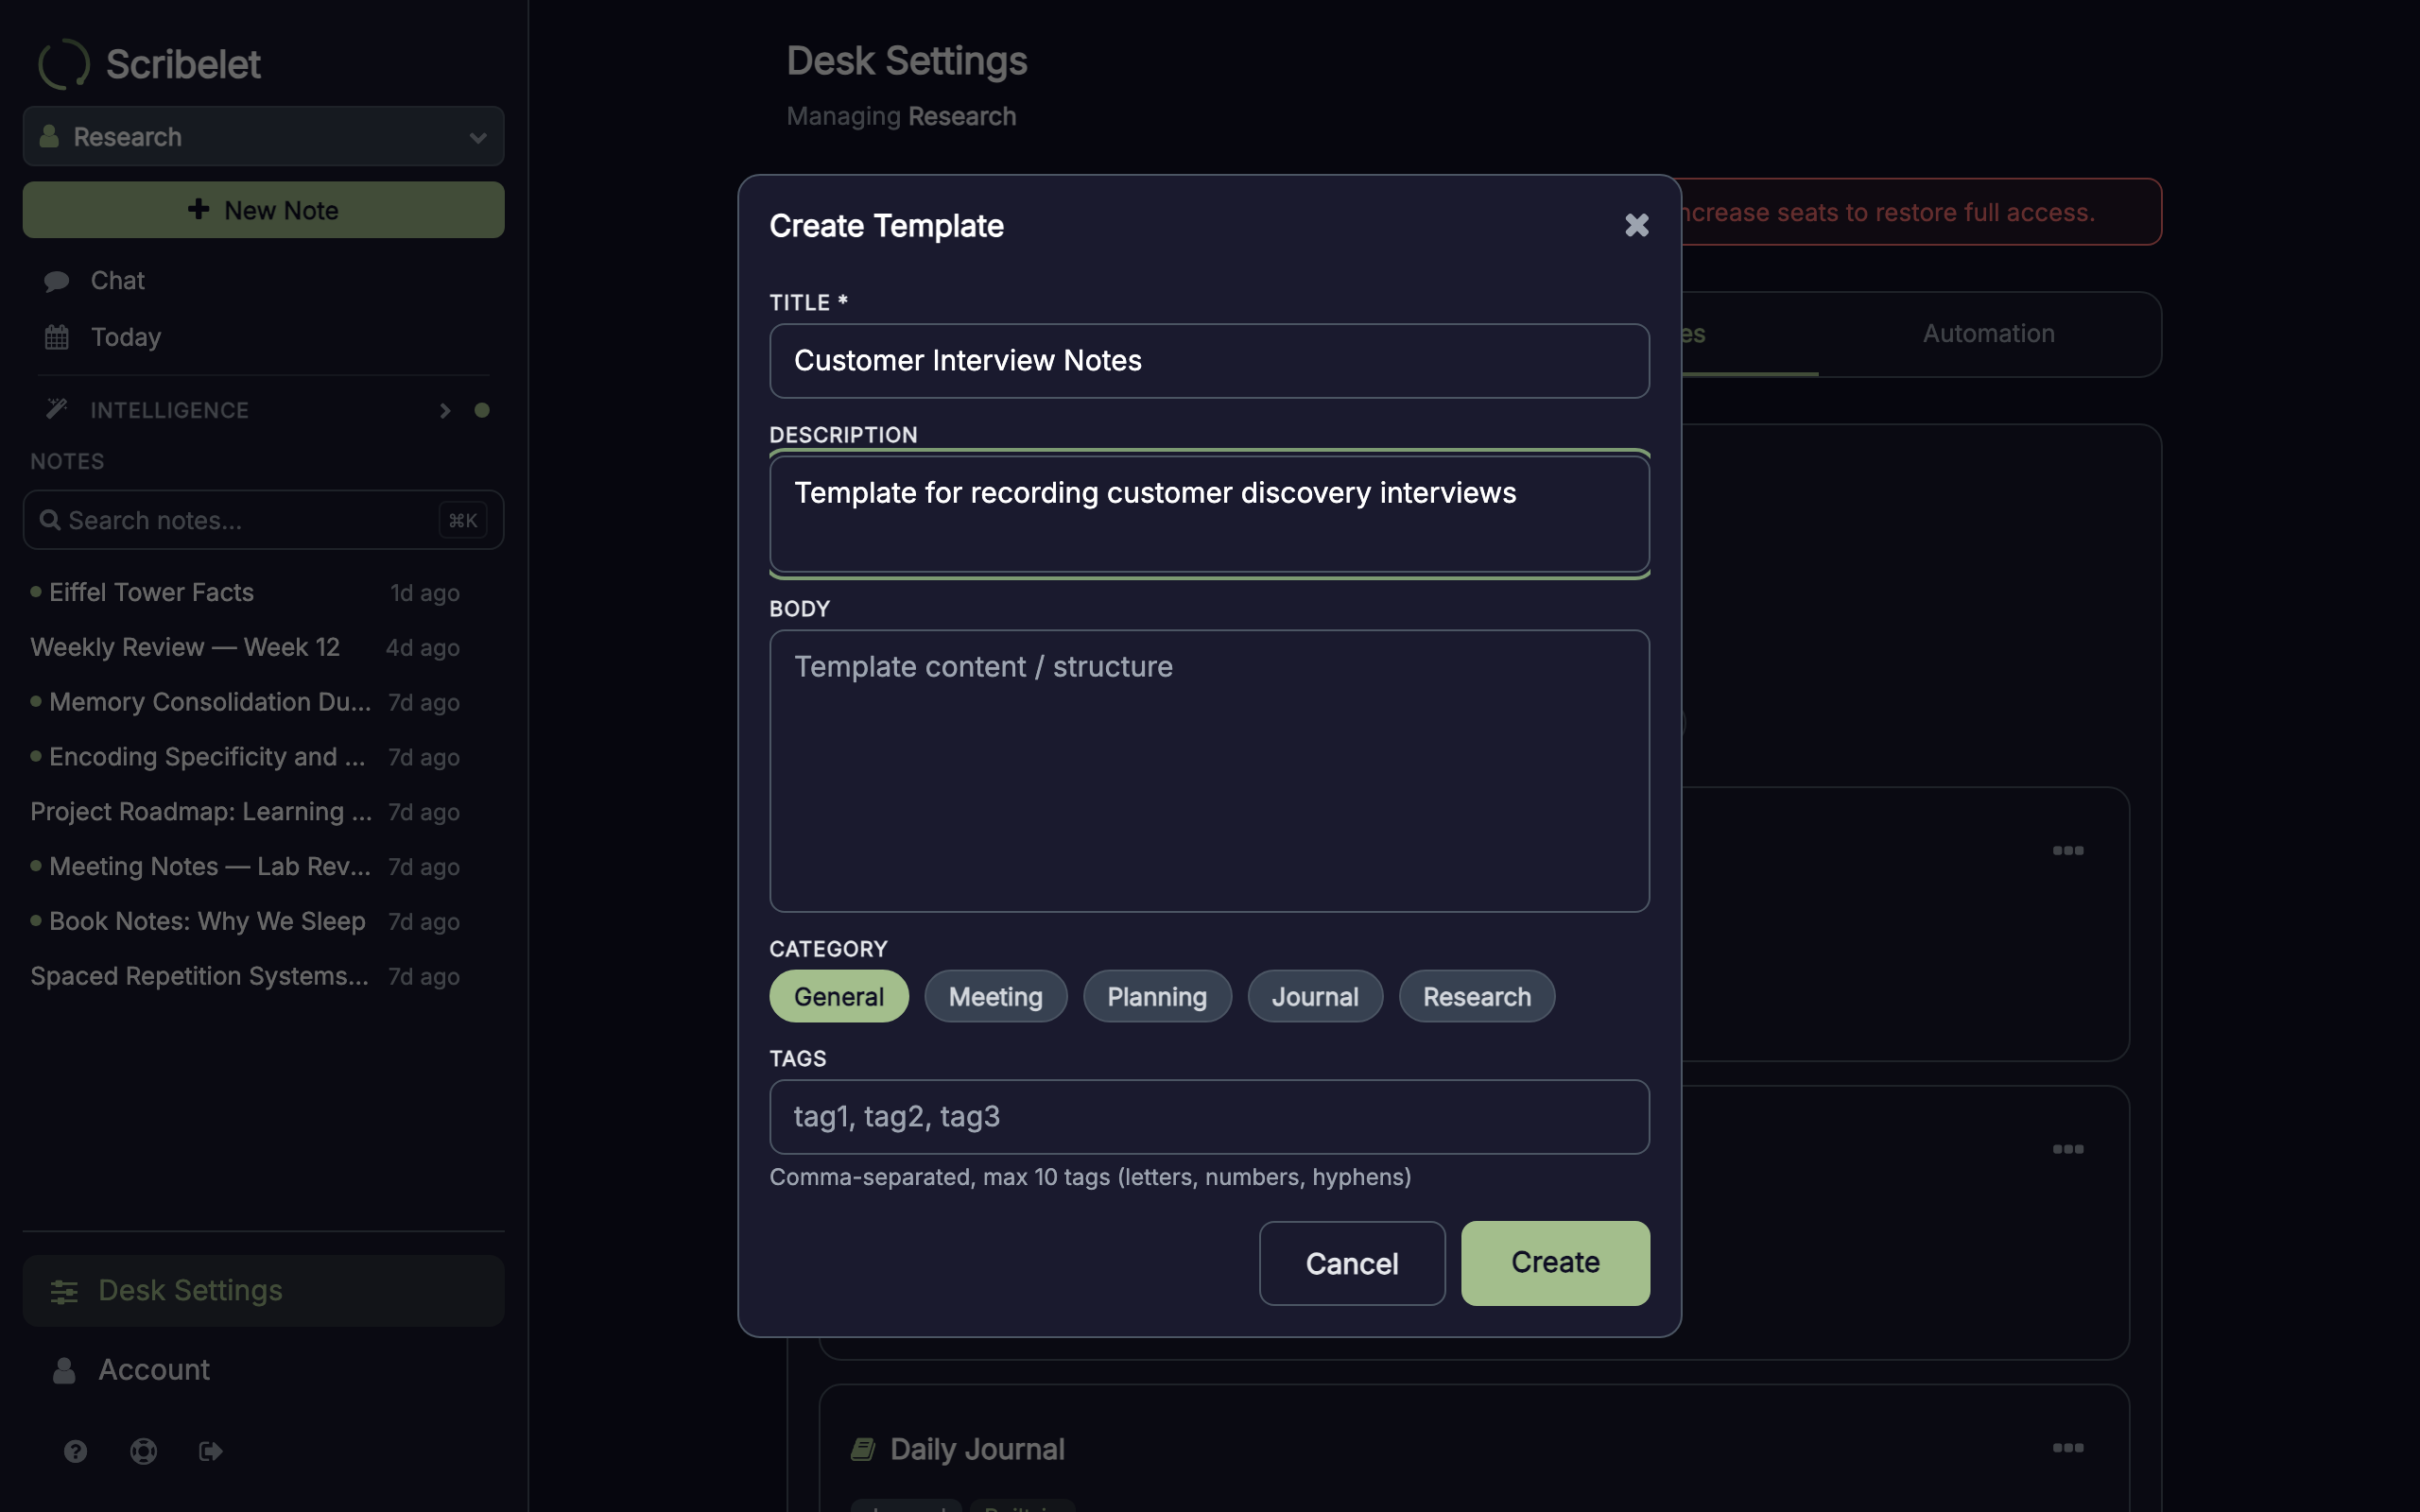Click the New Note button
The width and height of the screenshot is (2420, 1512).
pyautogui.click(x=263, y=210)
